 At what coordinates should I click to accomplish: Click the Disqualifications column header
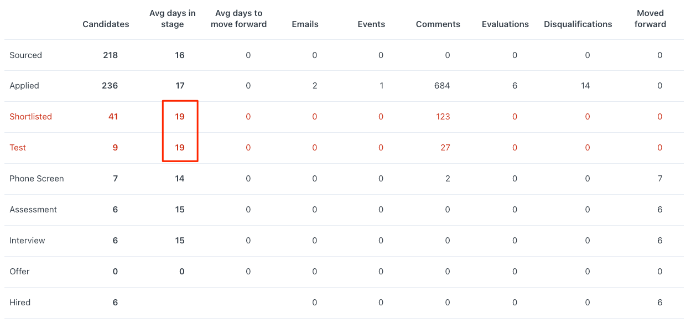pyautogui.click(x=578, y=24)
